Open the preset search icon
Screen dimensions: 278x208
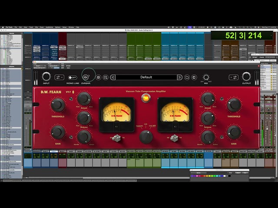[x=106, y=77]
